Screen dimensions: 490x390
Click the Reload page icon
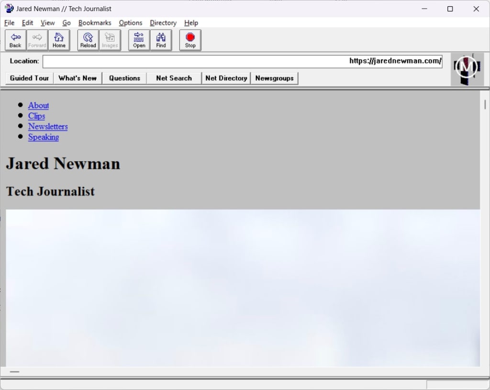tap(88, 40)
